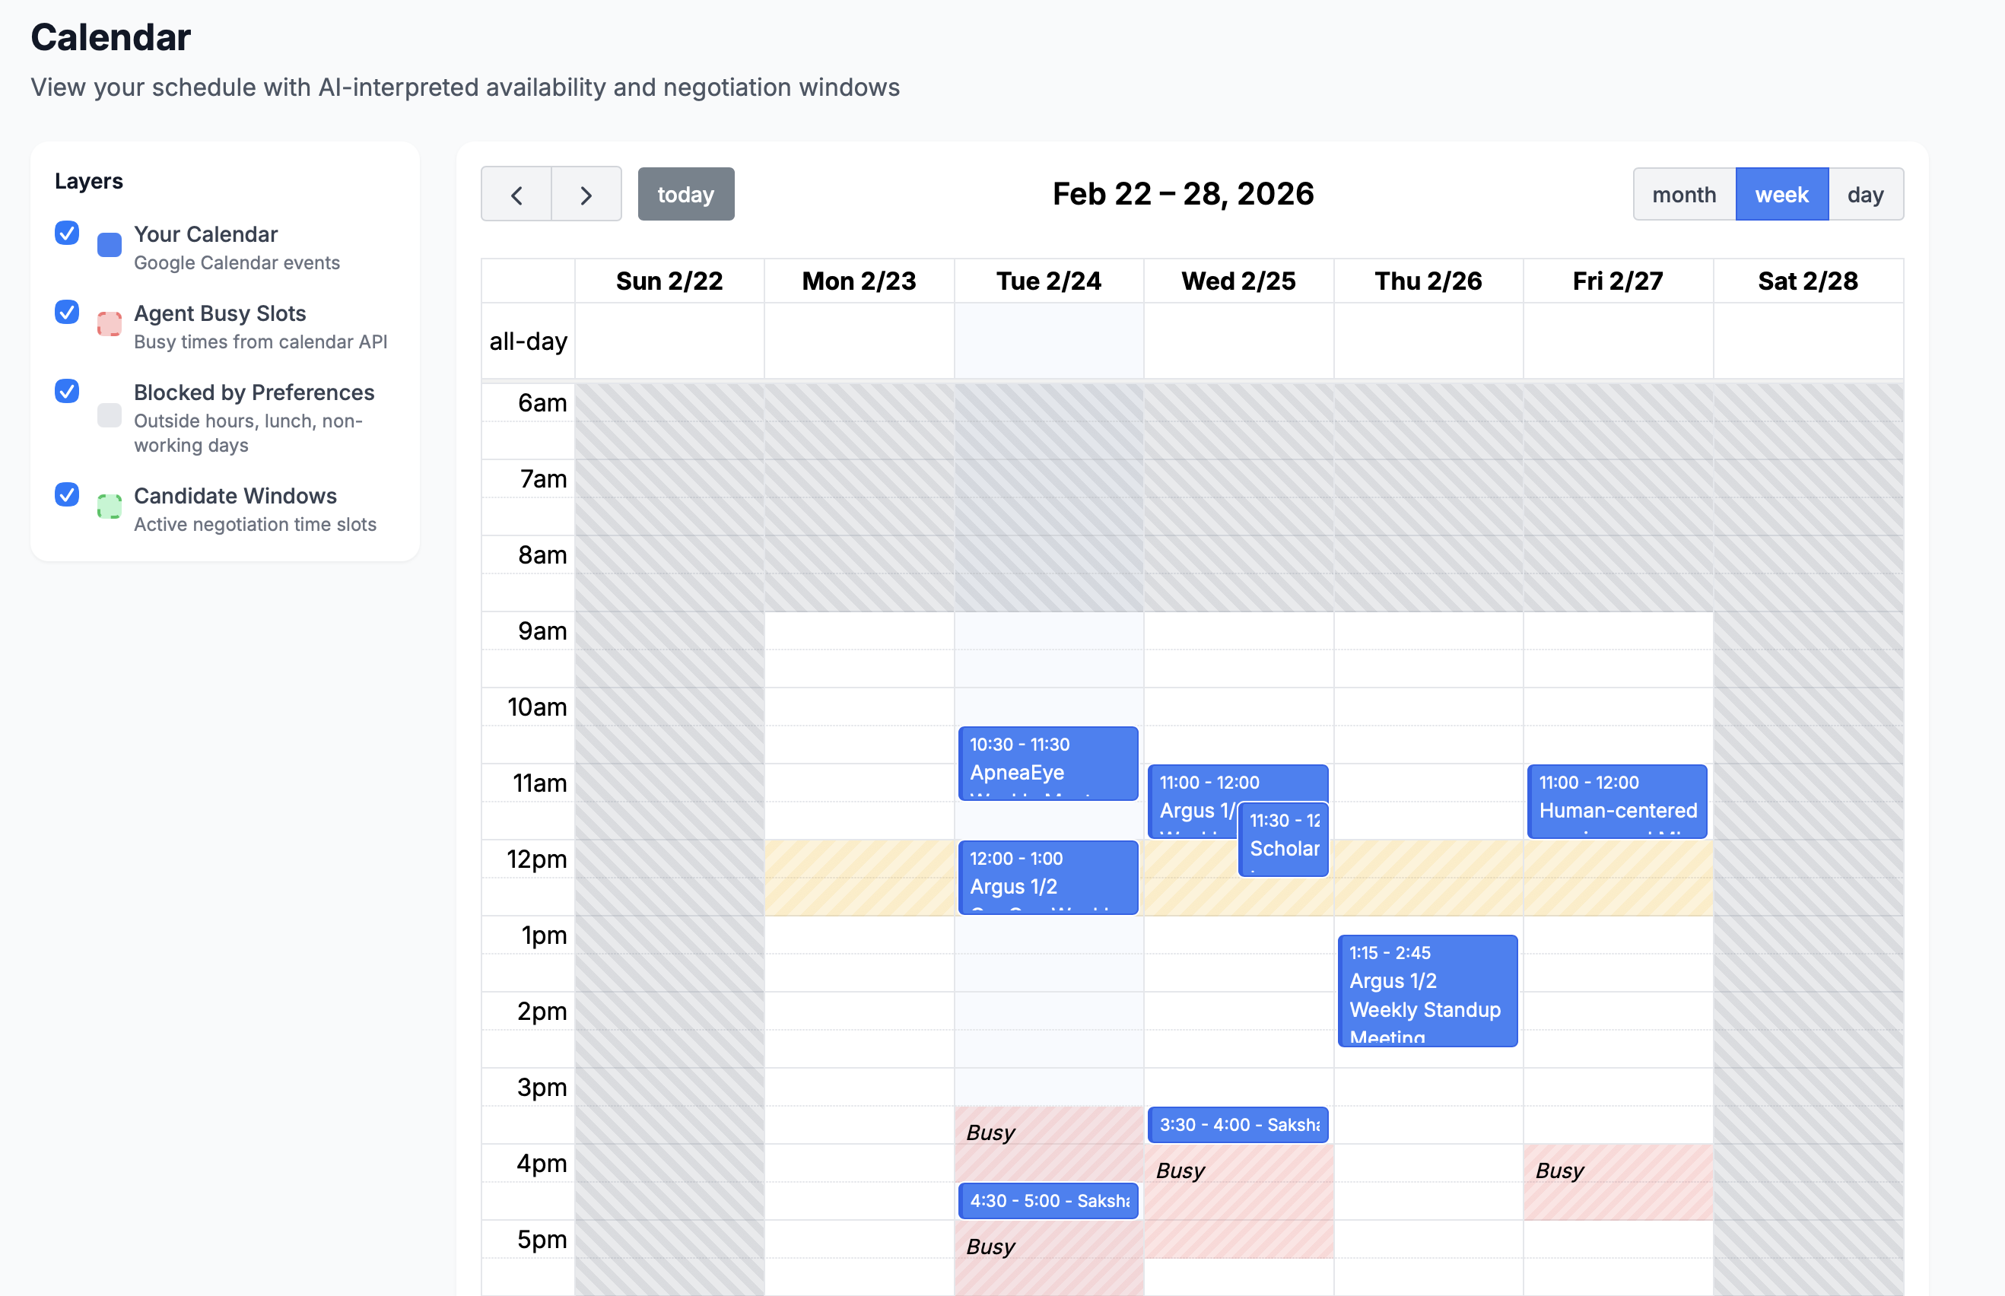Hide the Candidate Windows layer checkbox
2005x1296 pixels.
click(67, 495)
